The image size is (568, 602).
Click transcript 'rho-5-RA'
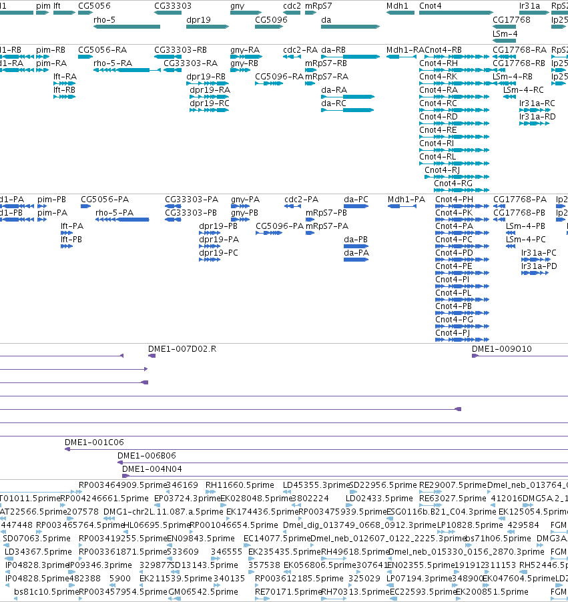[x=113, y=63]
